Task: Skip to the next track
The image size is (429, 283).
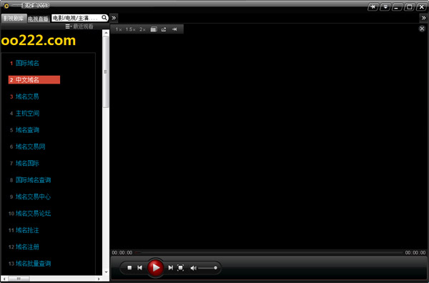Action: click(x=170, y=268)
